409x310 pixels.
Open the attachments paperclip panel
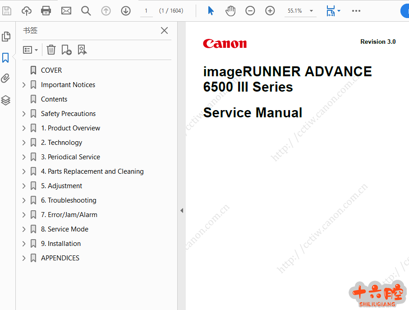[6, 79]
